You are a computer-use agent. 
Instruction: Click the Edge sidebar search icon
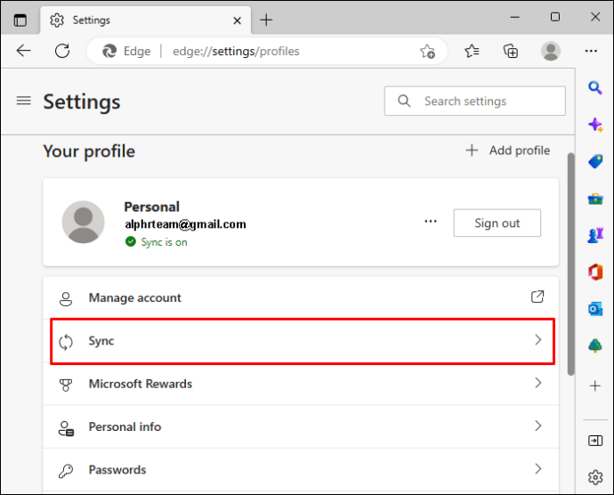point(595,87)
